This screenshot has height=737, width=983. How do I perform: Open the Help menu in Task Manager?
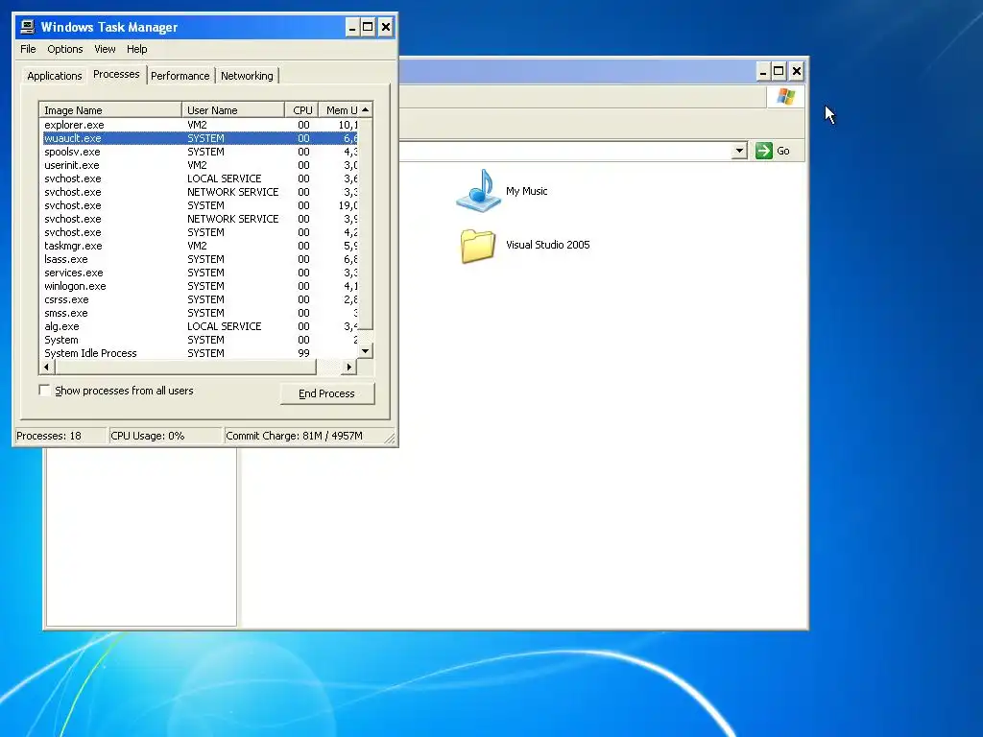(136, 49)
